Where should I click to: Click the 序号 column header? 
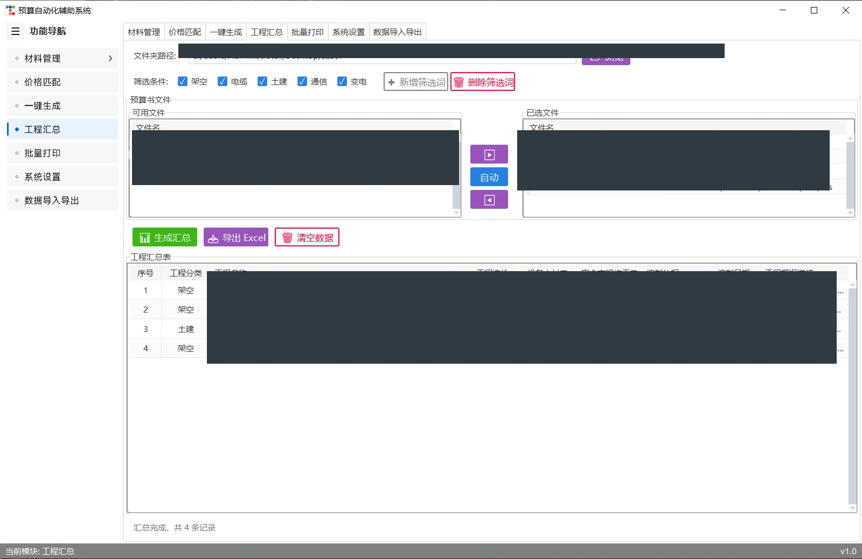pyautogui.click(x=145, y=273)
